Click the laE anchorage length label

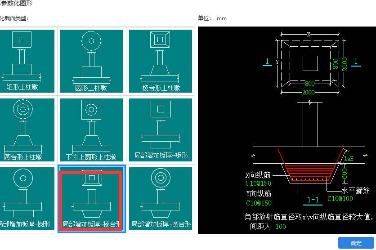coord(349,158)
